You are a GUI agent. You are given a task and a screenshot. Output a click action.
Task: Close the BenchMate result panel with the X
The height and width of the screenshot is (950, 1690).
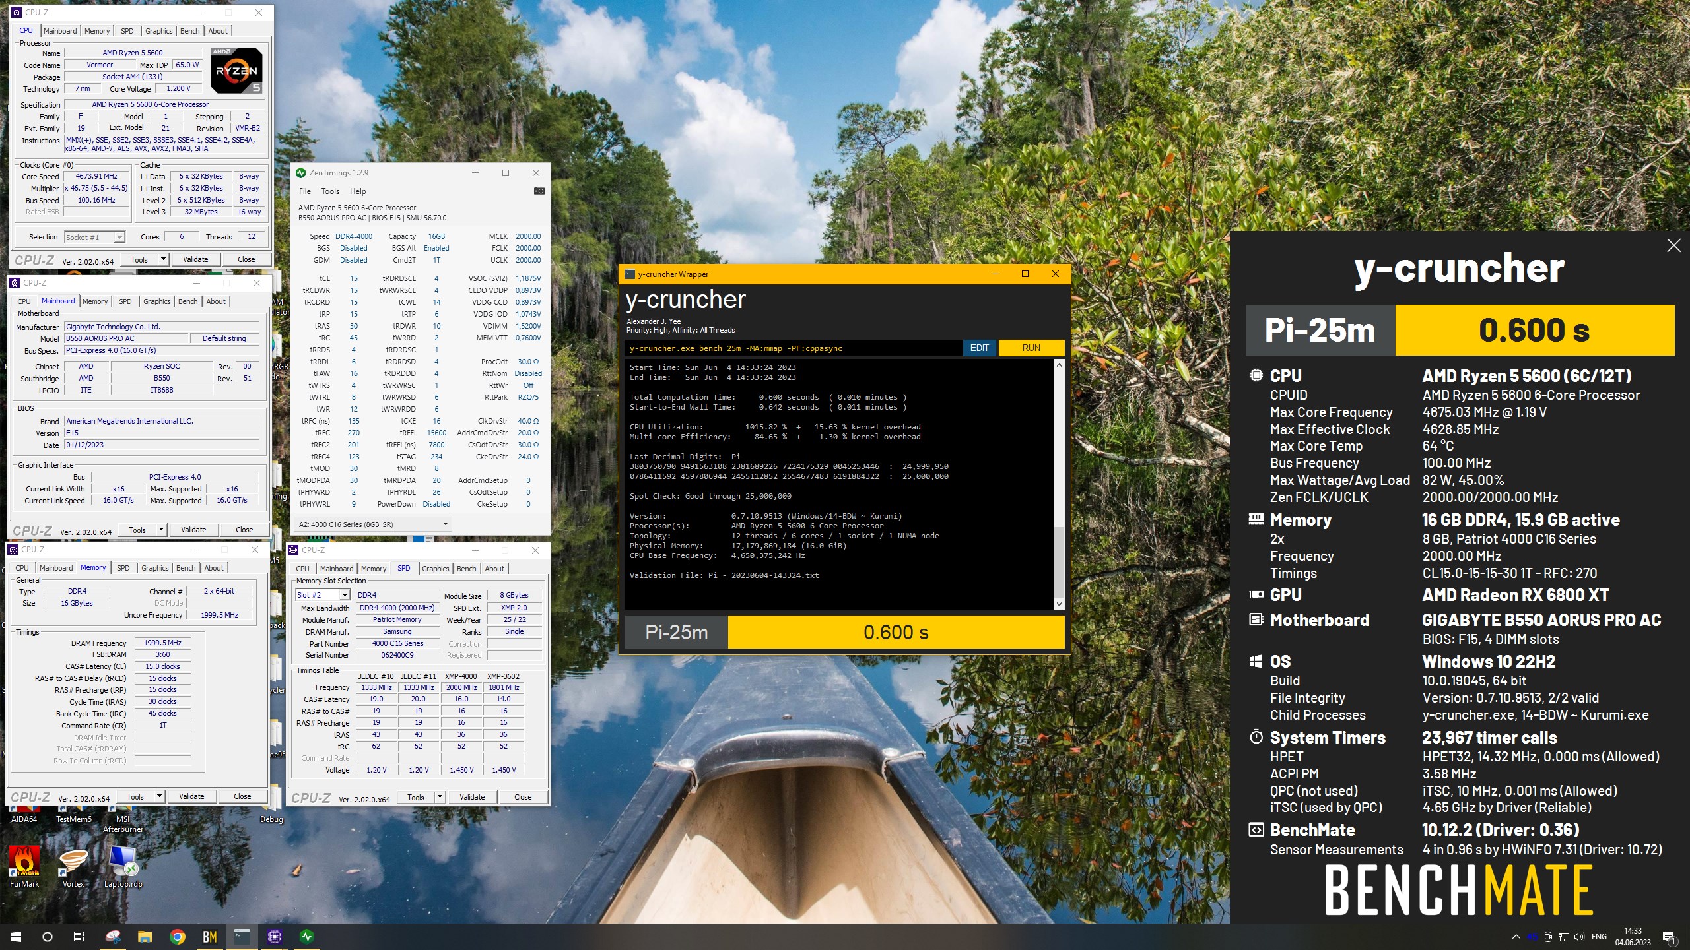(1673, 246)
